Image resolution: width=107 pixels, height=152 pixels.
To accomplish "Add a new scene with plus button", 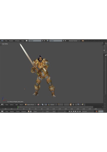I will (x=63, y=41).
